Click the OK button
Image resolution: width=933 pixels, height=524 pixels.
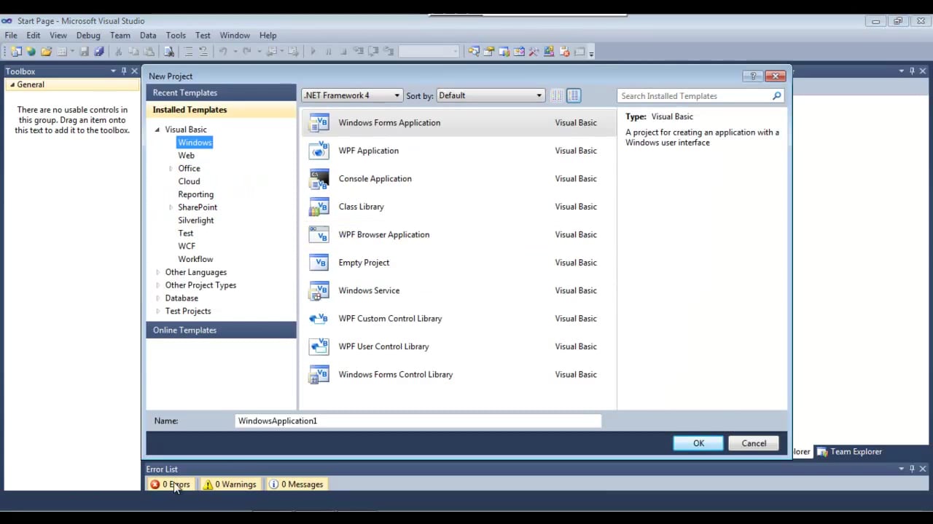pyautogui.click(x=698, y=443)
